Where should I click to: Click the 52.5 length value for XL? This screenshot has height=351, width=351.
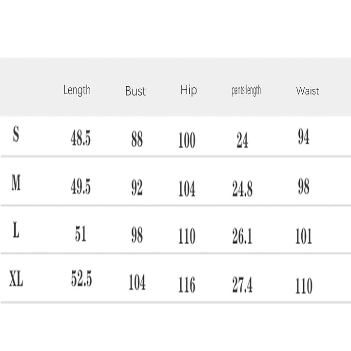pos(81,279)
